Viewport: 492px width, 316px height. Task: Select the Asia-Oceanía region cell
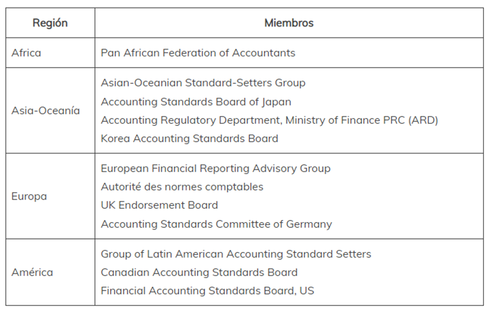(50, 110)
